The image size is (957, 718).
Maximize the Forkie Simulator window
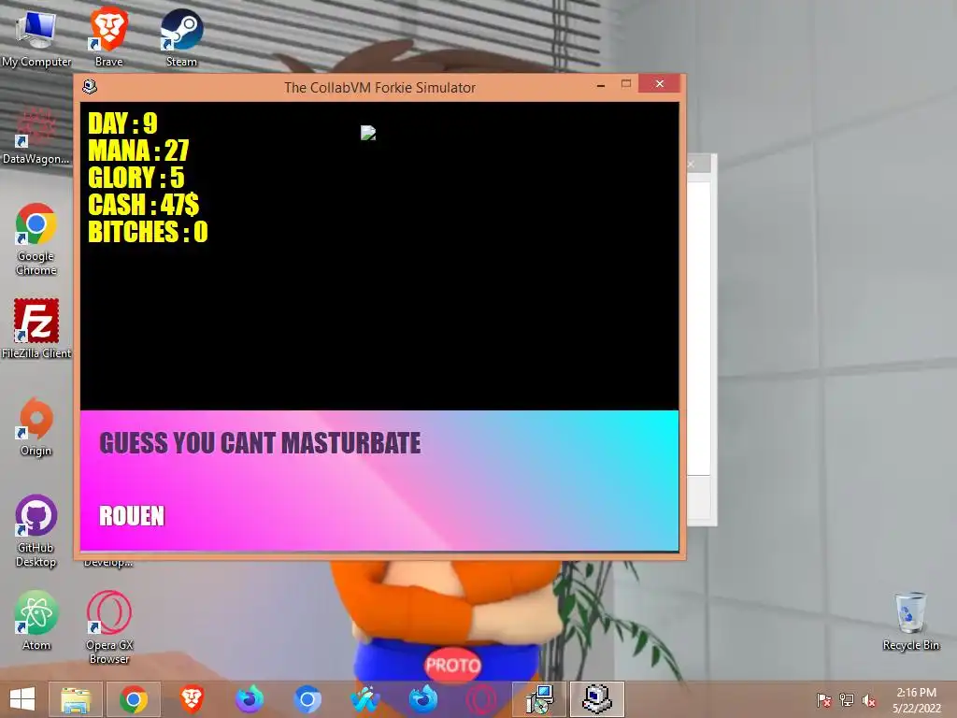coord(626,84)
